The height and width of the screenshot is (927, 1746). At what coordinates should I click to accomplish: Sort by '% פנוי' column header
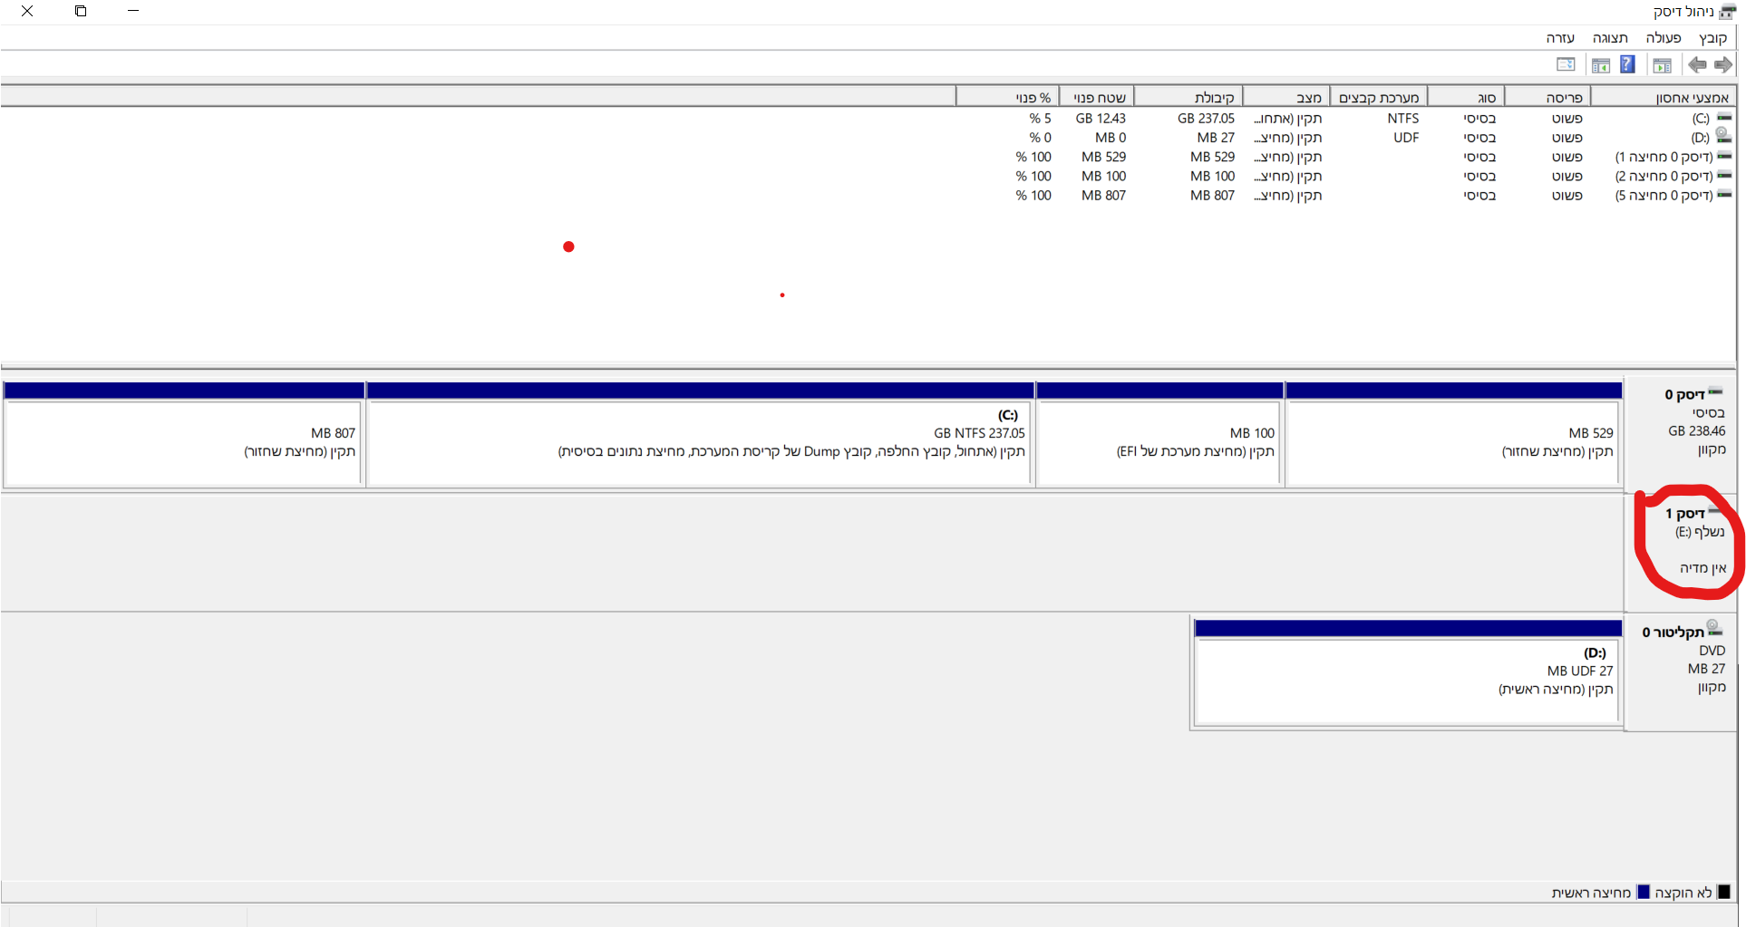click(1008, 97)
